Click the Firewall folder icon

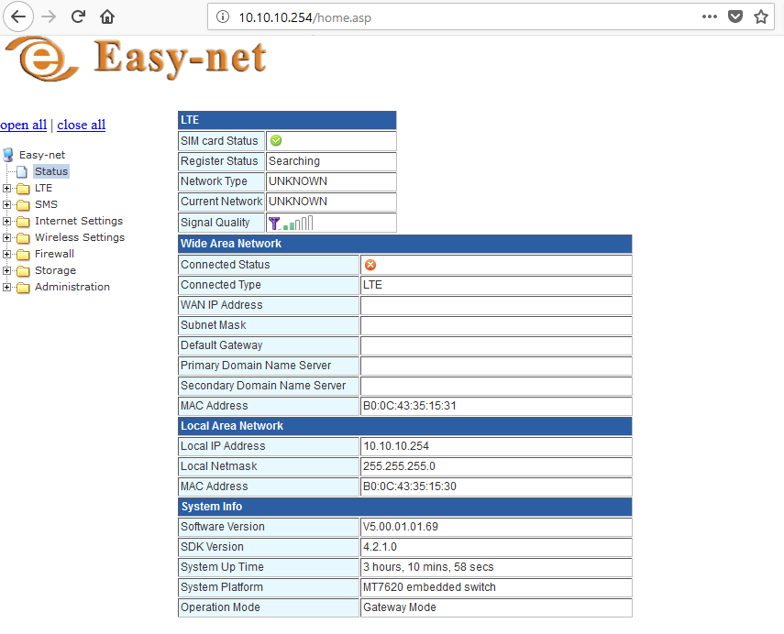click(23, 255)
